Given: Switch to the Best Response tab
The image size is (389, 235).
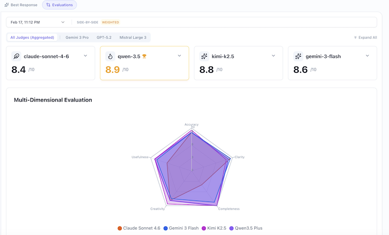Looking at the screenshot, I should (x=20, y=5).
